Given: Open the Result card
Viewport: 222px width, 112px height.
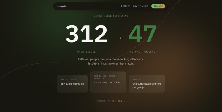Looking at the screenshot, I should 147,84.
